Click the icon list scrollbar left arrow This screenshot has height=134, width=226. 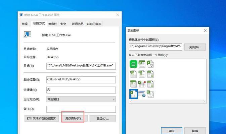(x=131, y=102)
